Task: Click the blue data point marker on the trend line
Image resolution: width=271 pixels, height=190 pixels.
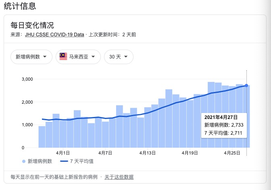Action: point(246,85)
